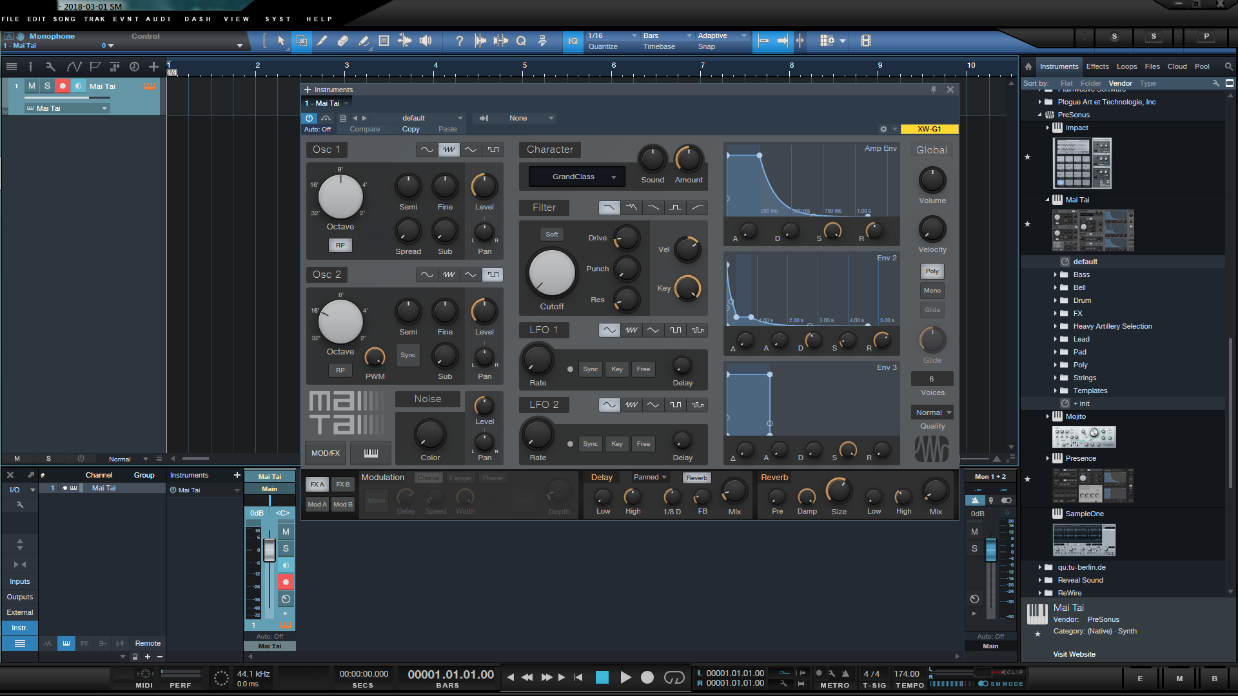
Task: Click Copy in the plugin header
Action: (411, 130)
